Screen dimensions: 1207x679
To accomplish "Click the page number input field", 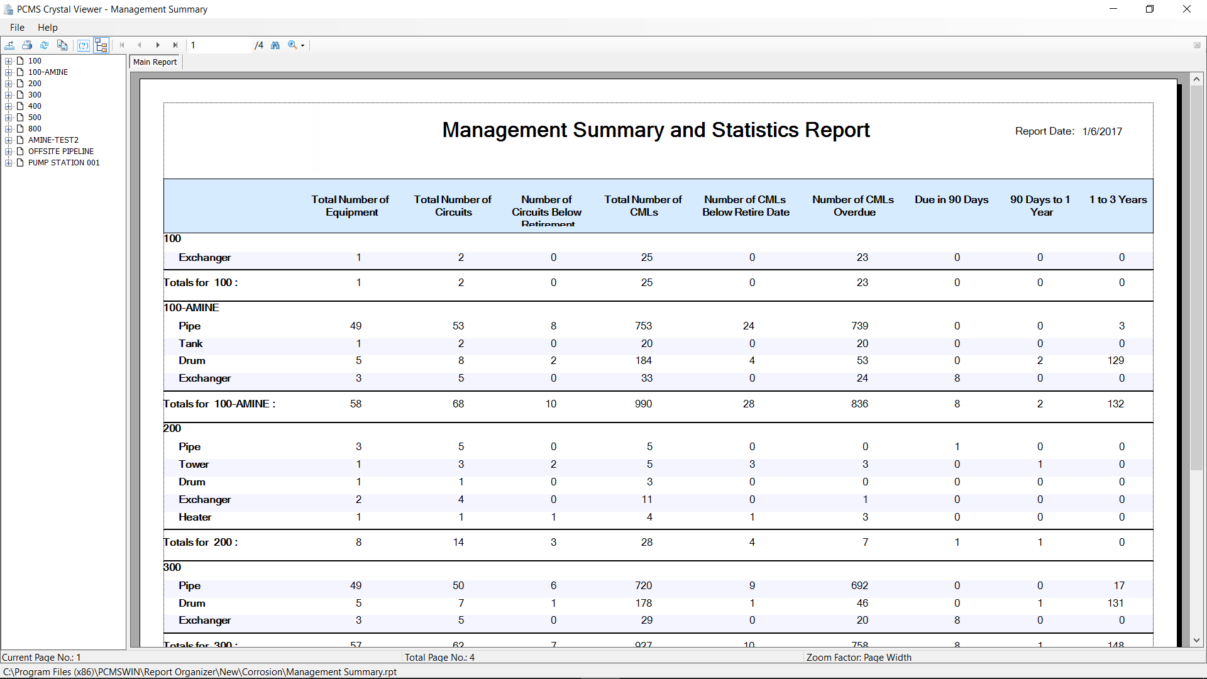I will [x=219, y=45].
